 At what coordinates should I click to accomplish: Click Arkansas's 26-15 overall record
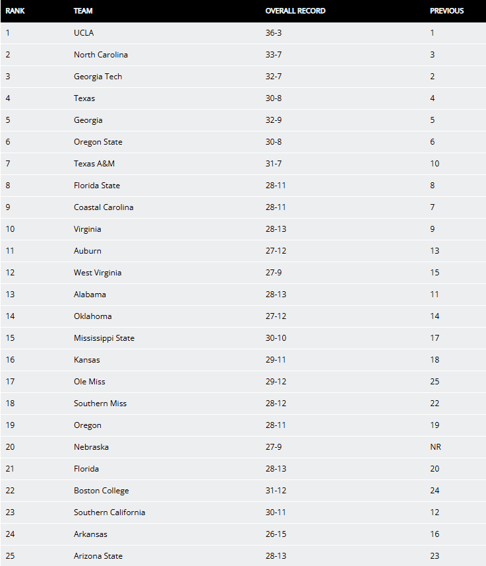pyautogui.click(x=276, y=534)
